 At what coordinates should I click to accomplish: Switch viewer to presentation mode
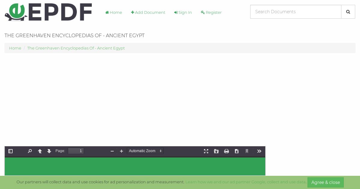[x=206, y=151]
